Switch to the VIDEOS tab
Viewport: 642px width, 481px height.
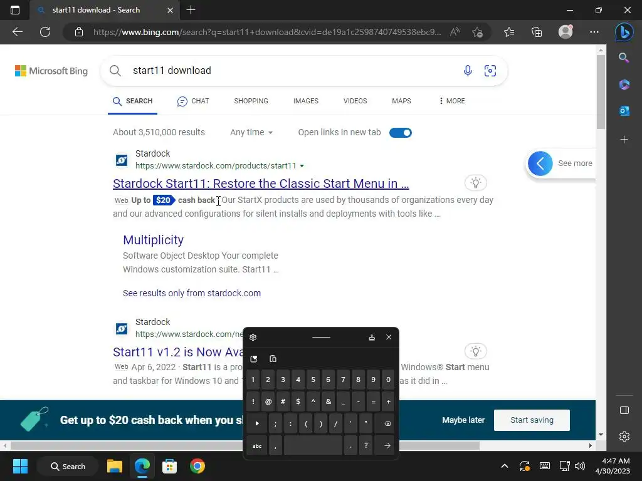(x=355, y=101)
